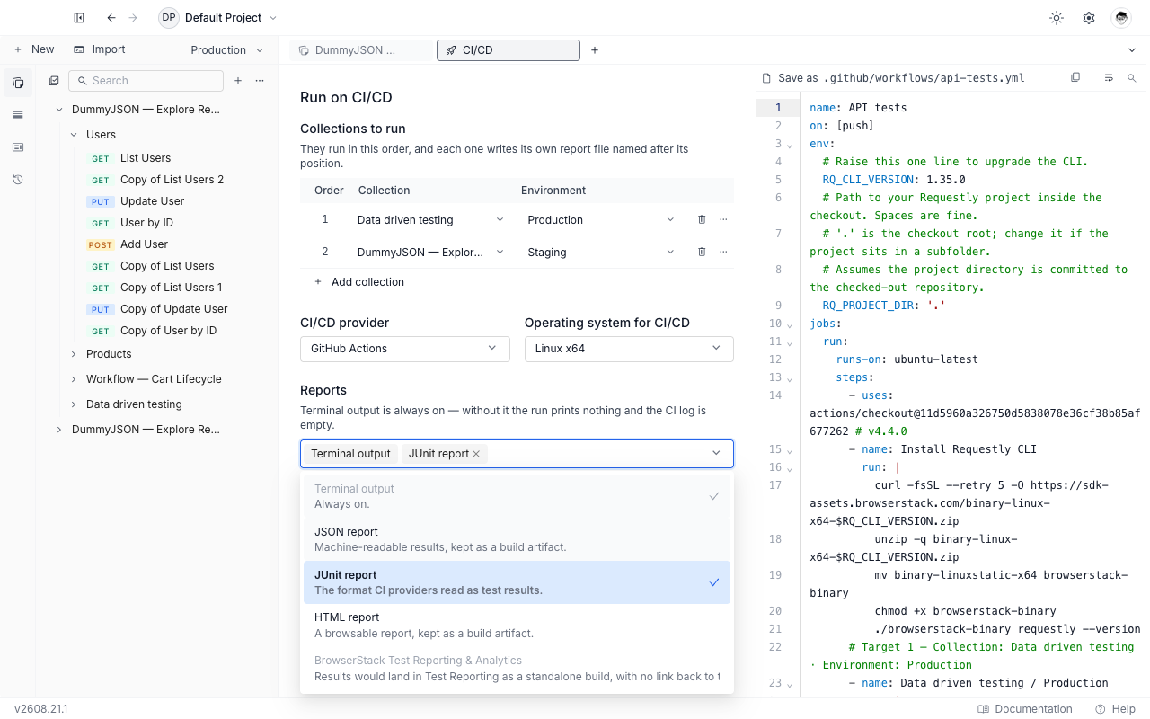Switch to the DummyJSON tab

point(361,50)
